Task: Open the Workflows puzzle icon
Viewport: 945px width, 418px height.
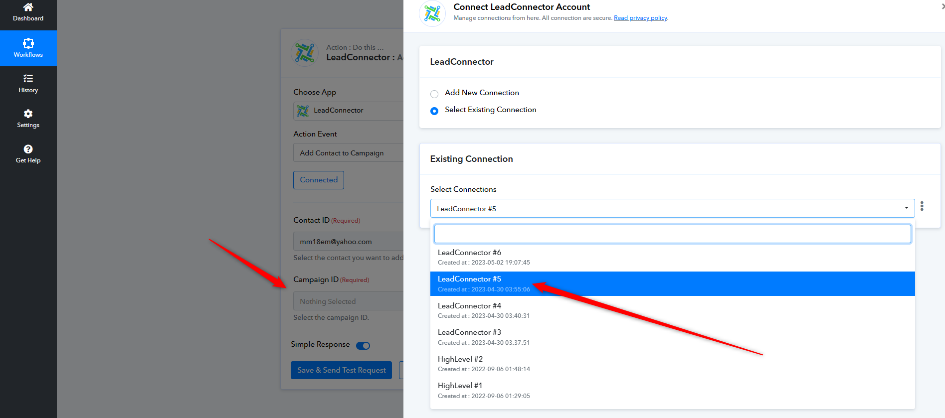Action: coord(28,43)
